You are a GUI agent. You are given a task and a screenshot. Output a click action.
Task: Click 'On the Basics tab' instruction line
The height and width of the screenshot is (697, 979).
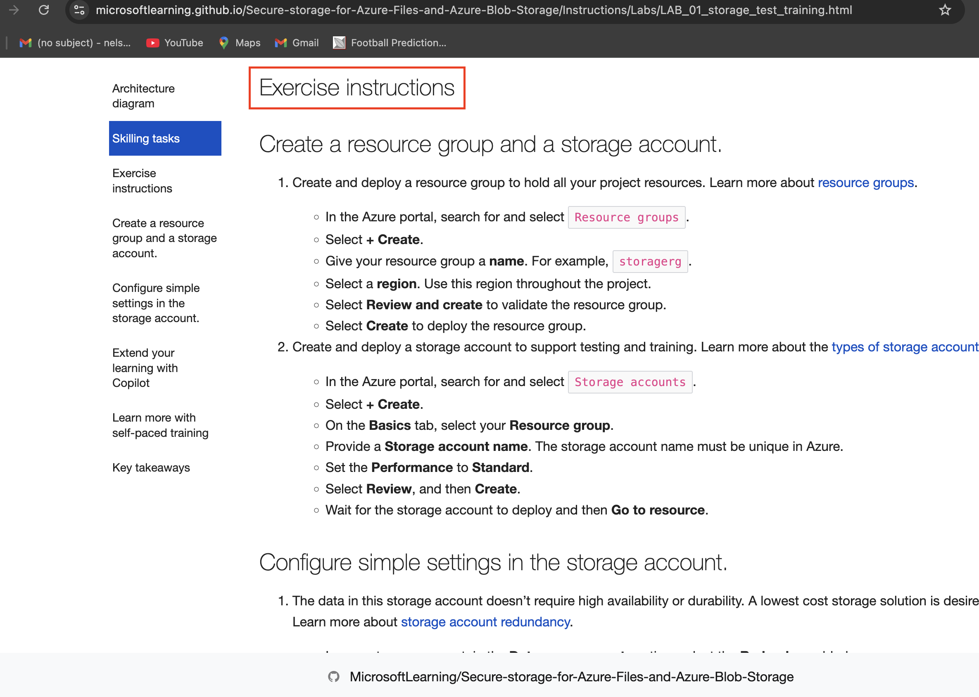469,425
